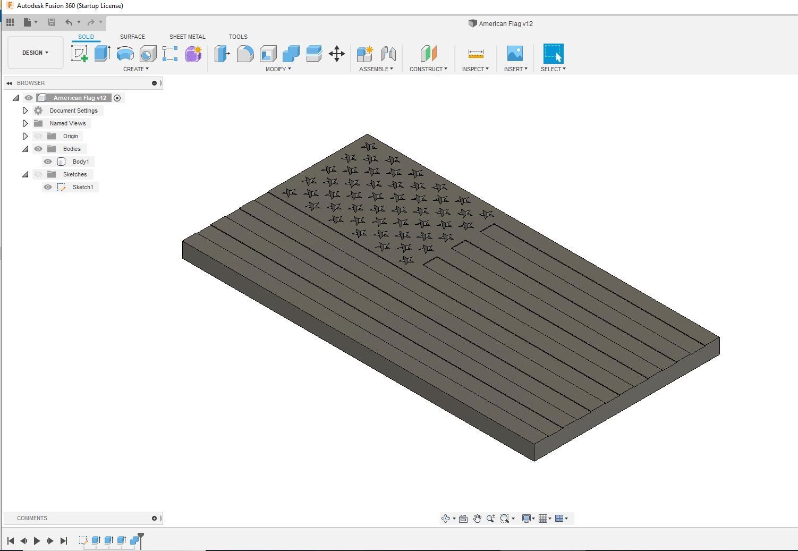Select the Hole tool
Screen dimensions: 798x551
[x=147, y=54]
